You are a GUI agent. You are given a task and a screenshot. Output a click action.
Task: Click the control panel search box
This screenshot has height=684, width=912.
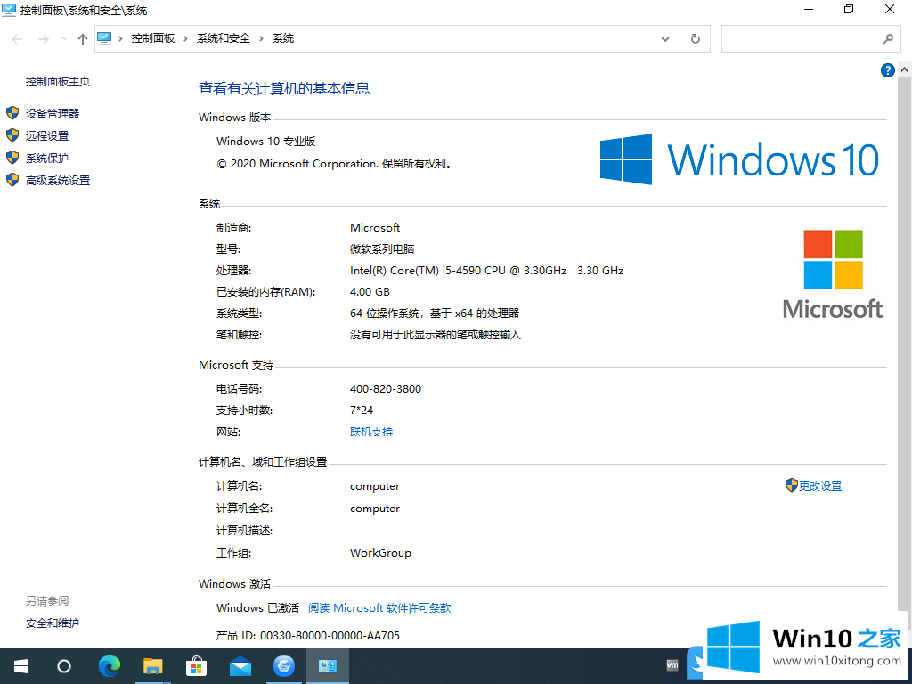tap(809, 39)
